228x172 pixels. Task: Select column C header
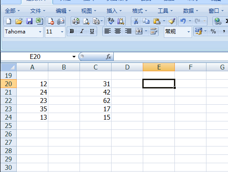click(96, 67)
